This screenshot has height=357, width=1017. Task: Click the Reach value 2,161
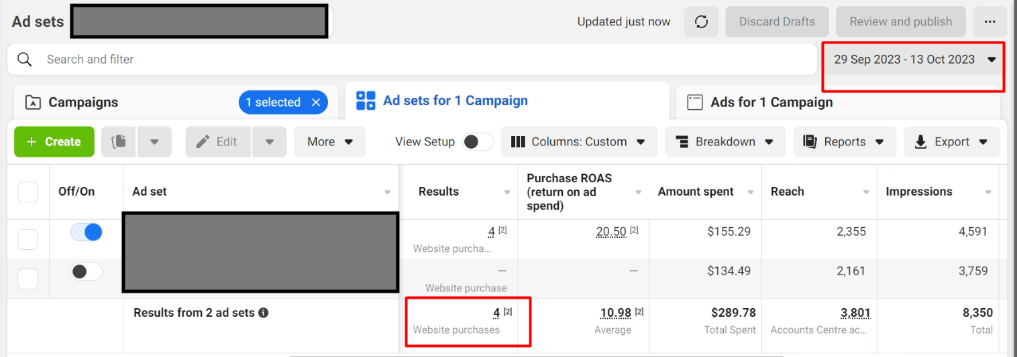851,271
